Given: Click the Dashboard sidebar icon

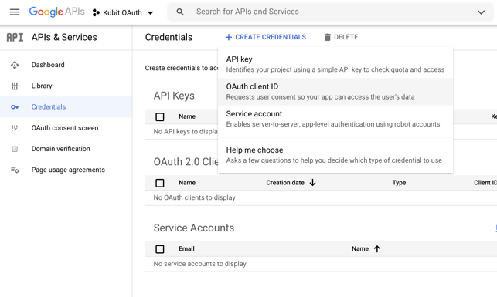Looking at the screenshot, I should tap(15, 65).
